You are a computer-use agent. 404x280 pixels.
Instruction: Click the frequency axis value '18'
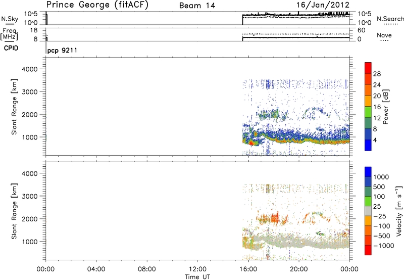tap(33, 30)
